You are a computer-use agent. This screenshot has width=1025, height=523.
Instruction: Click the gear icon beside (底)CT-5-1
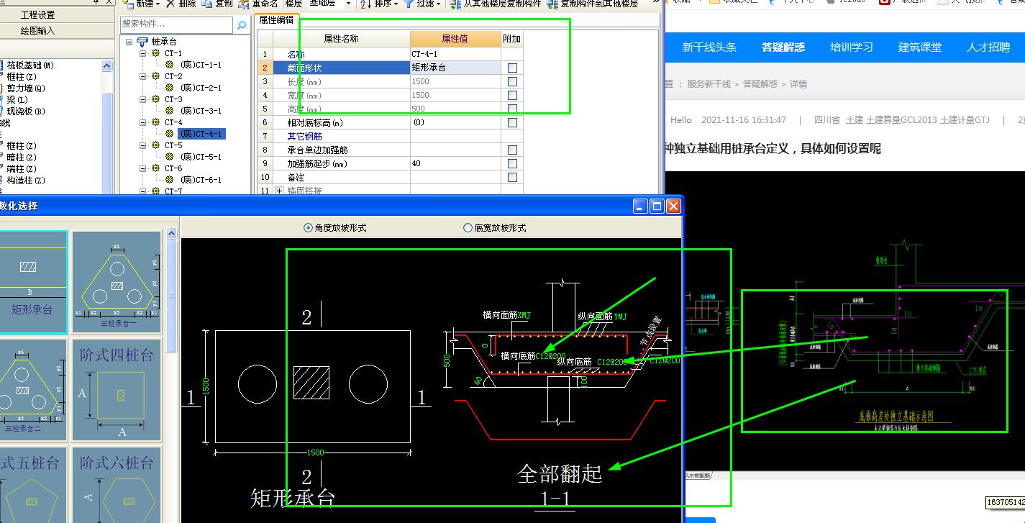coord(170,157)
